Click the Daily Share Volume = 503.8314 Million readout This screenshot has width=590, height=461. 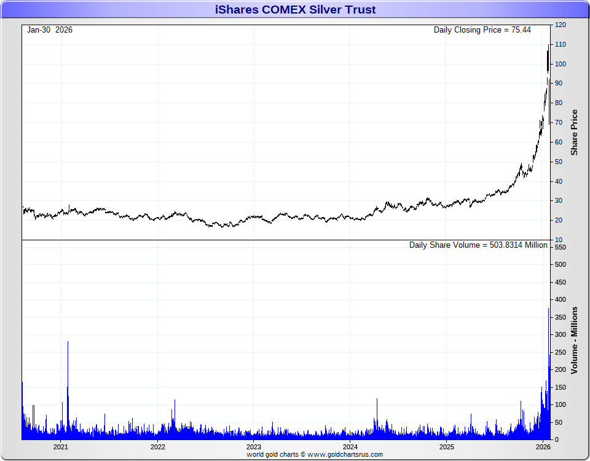[478, 245]
